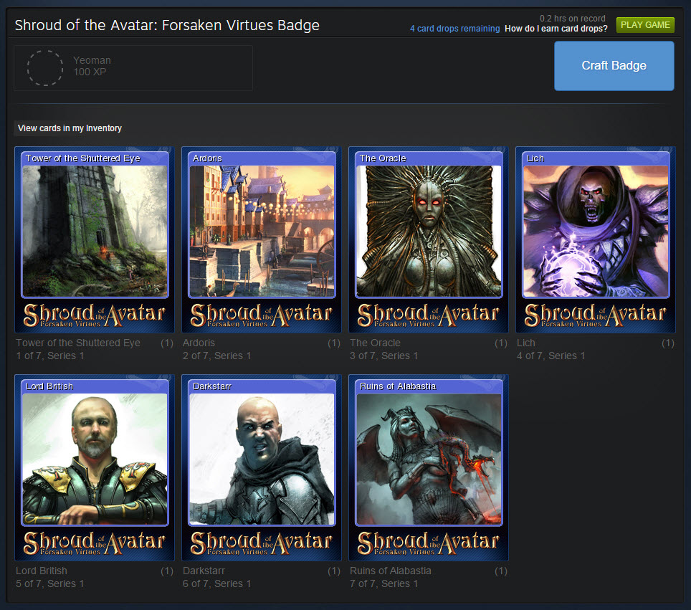The image size is (691, 610).
Task: Click the Shroud of the Avatar badge title
Action: coord(167,25)
